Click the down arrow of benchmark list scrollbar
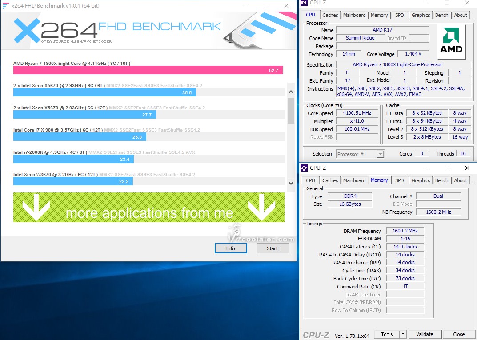Image resolution: width=477 pixels, height=340 pixels. [291, 183]
